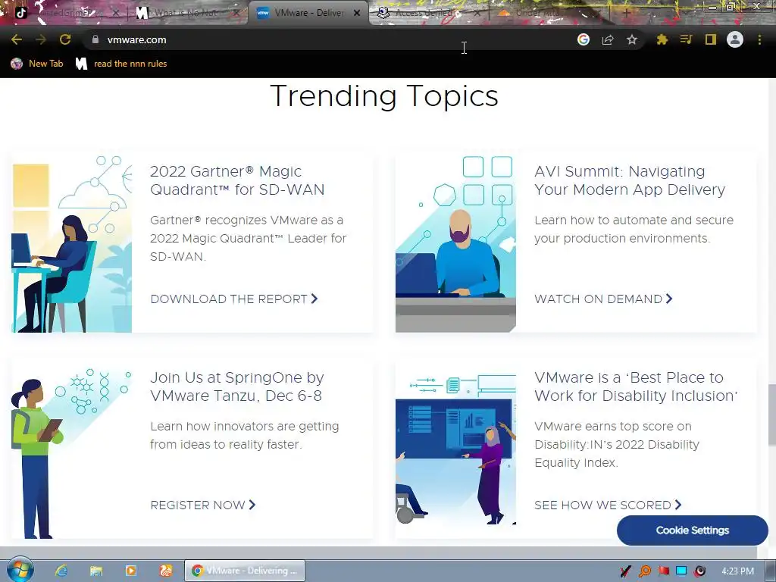Click chevron next to WATCH ON DEMAND
The image size is (776, 582).
669,299
